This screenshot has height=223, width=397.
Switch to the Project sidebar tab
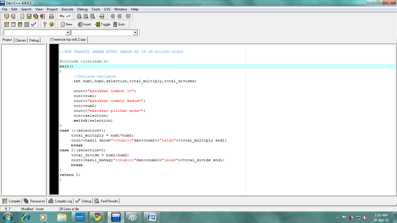pyautogui.click(x=7, y=40)
